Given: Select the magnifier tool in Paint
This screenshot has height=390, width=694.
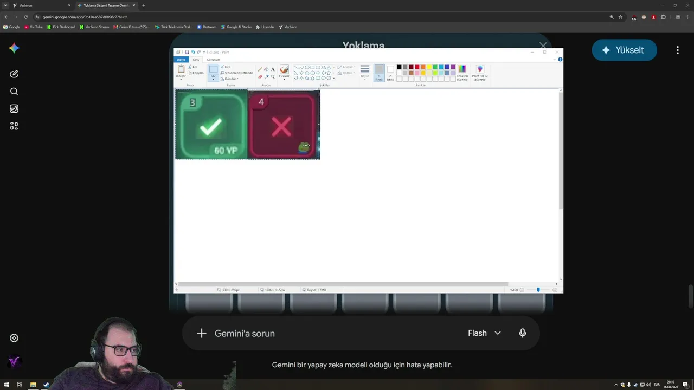Looking at the screenshot, I should pos(273,77).
